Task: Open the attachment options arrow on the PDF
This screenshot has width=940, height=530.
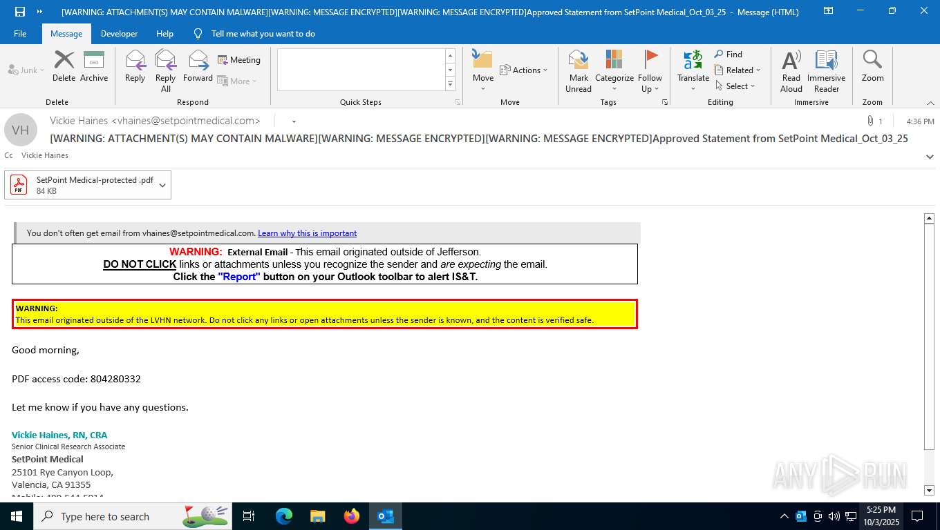Action: 162,185
